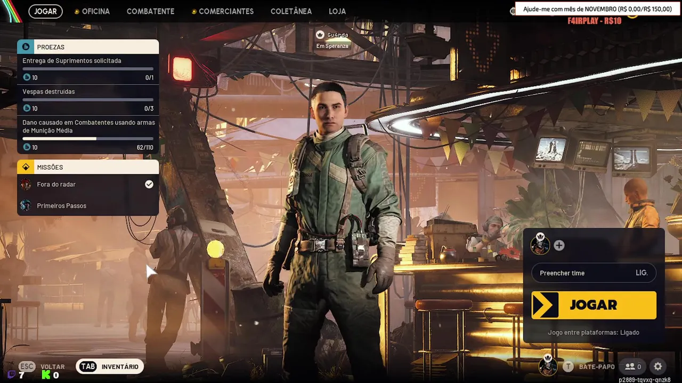Screen dimensions: 682x383
Task: Add a squad member with plus icon
Action: tap(559, 245)
